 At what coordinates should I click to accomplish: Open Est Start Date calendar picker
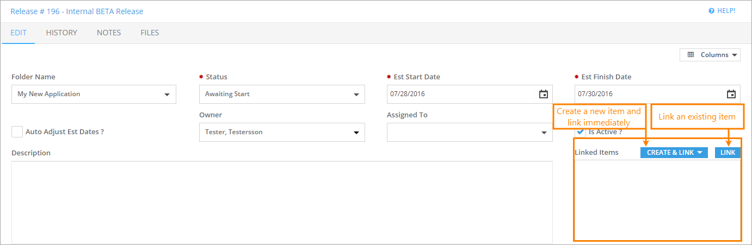[543, 94]
